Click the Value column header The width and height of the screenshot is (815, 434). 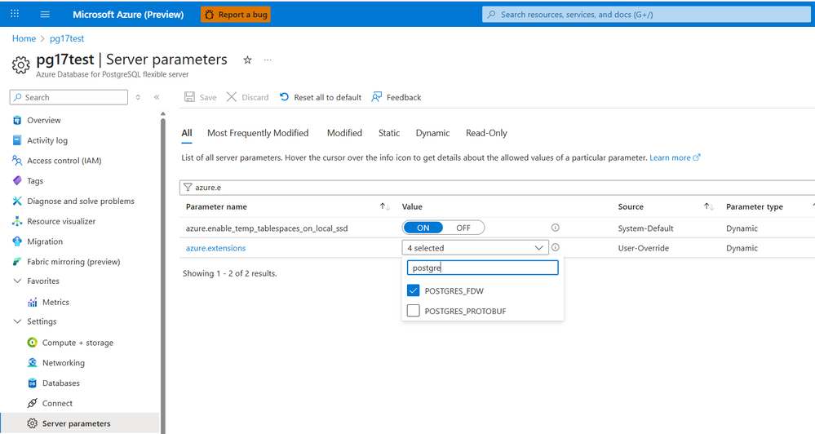[412, 207]
